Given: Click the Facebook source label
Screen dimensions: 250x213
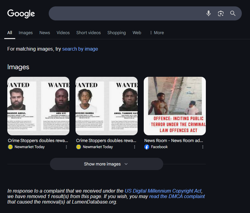Looking at the screenshot, I should [159, 147].
